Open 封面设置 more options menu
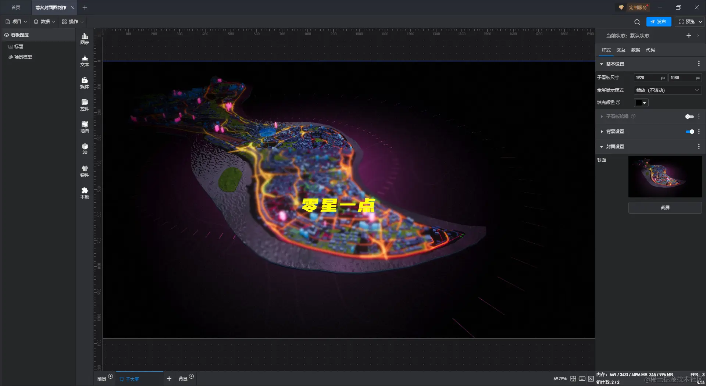Screen dimensions: 706x386 (x=699, y=147)
